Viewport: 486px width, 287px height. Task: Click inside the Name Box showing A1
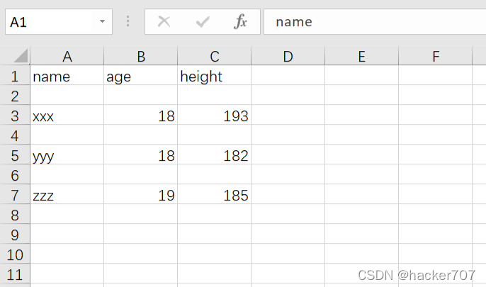(50, 22)
